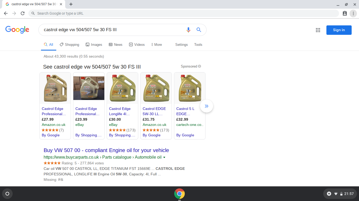Close the castrol edge browser tab

(x=61, y=4)
